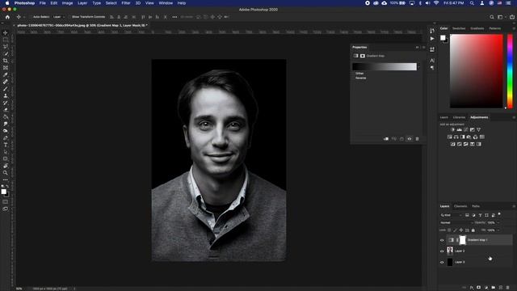Image resolution: width=517 pixels, height=291 pixels.
Task: Open the Opacity value dropdown arrow
Action: pos(498,223)
